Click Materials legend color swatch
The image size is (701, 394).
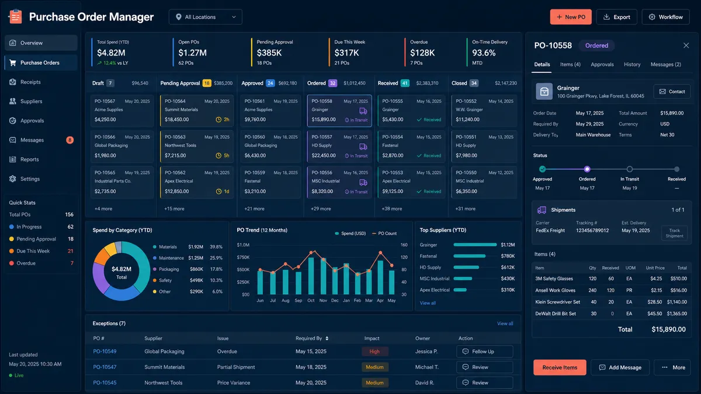[154, 247]
